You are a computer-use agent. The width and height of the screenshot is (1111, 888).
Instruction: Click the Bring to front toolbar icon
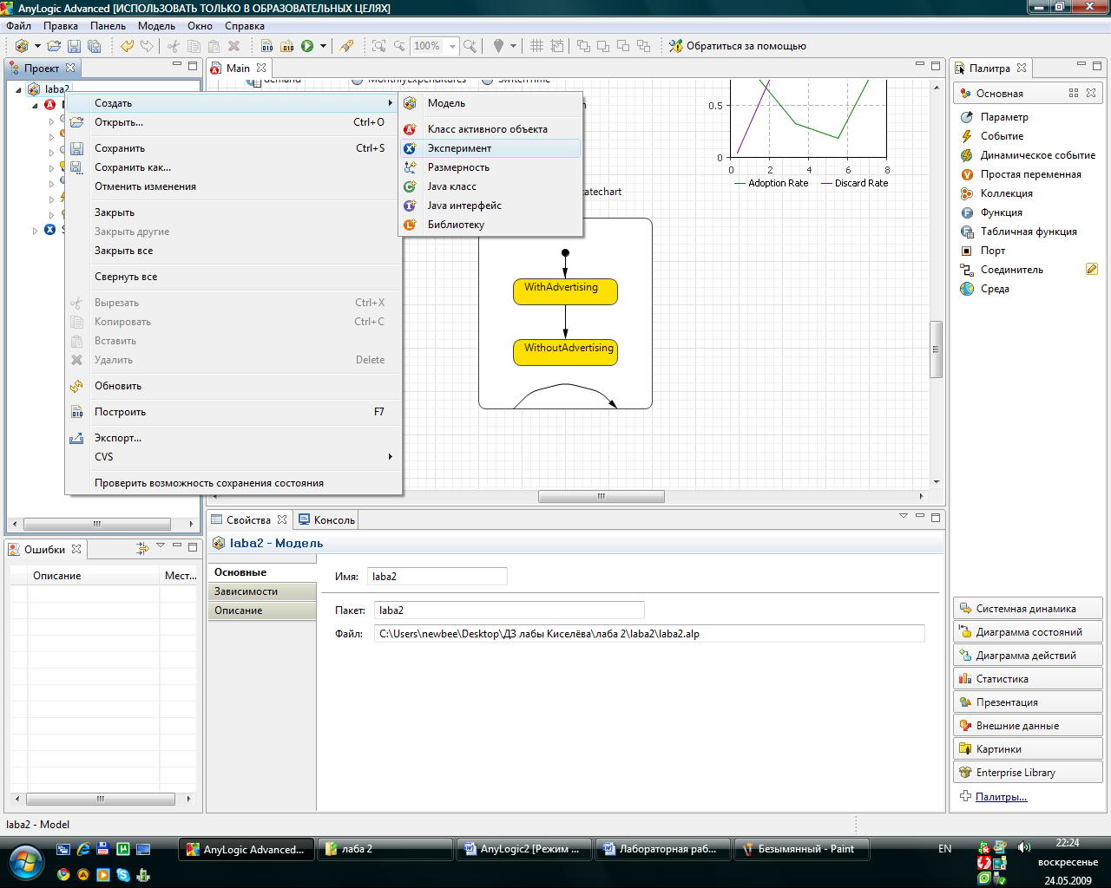point(583,46)
